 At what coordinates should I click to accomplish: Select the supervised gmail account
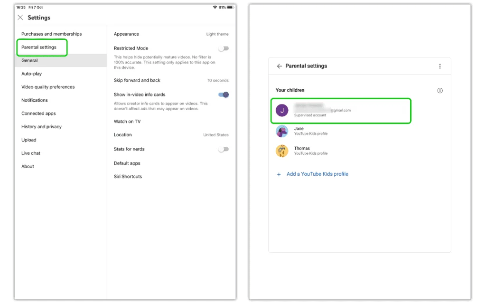(341, 111)
